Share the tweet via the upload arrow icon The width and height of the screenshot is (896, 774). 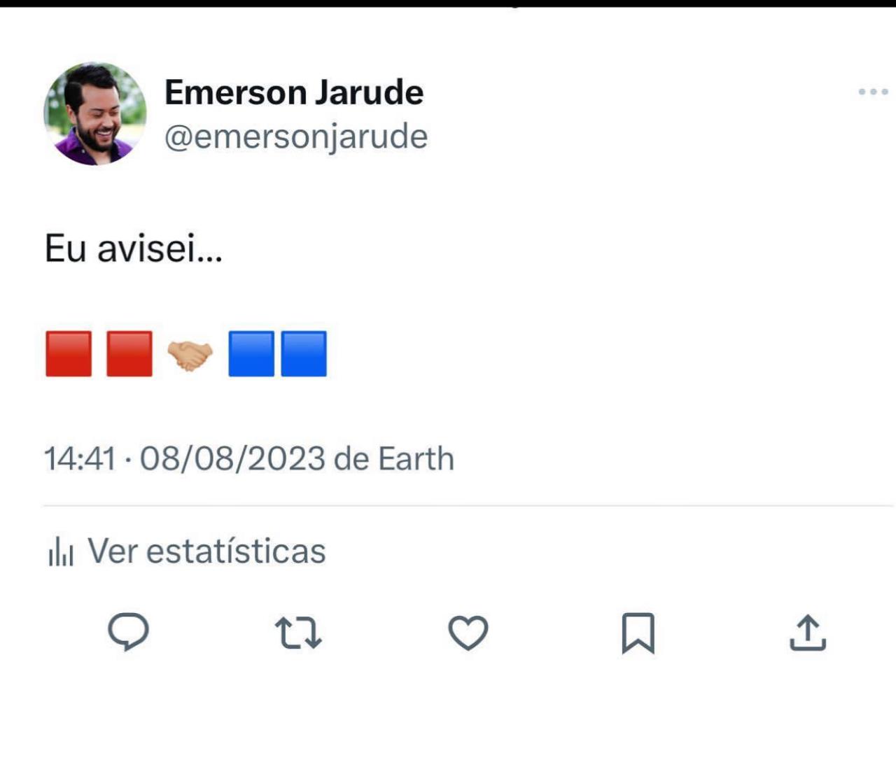point(808,633)
